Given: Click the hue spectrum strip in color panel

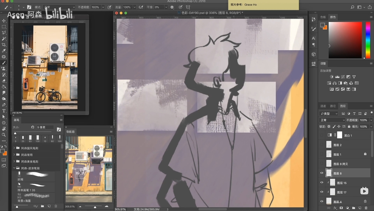Looking at the screenshot, I should 368,39.
